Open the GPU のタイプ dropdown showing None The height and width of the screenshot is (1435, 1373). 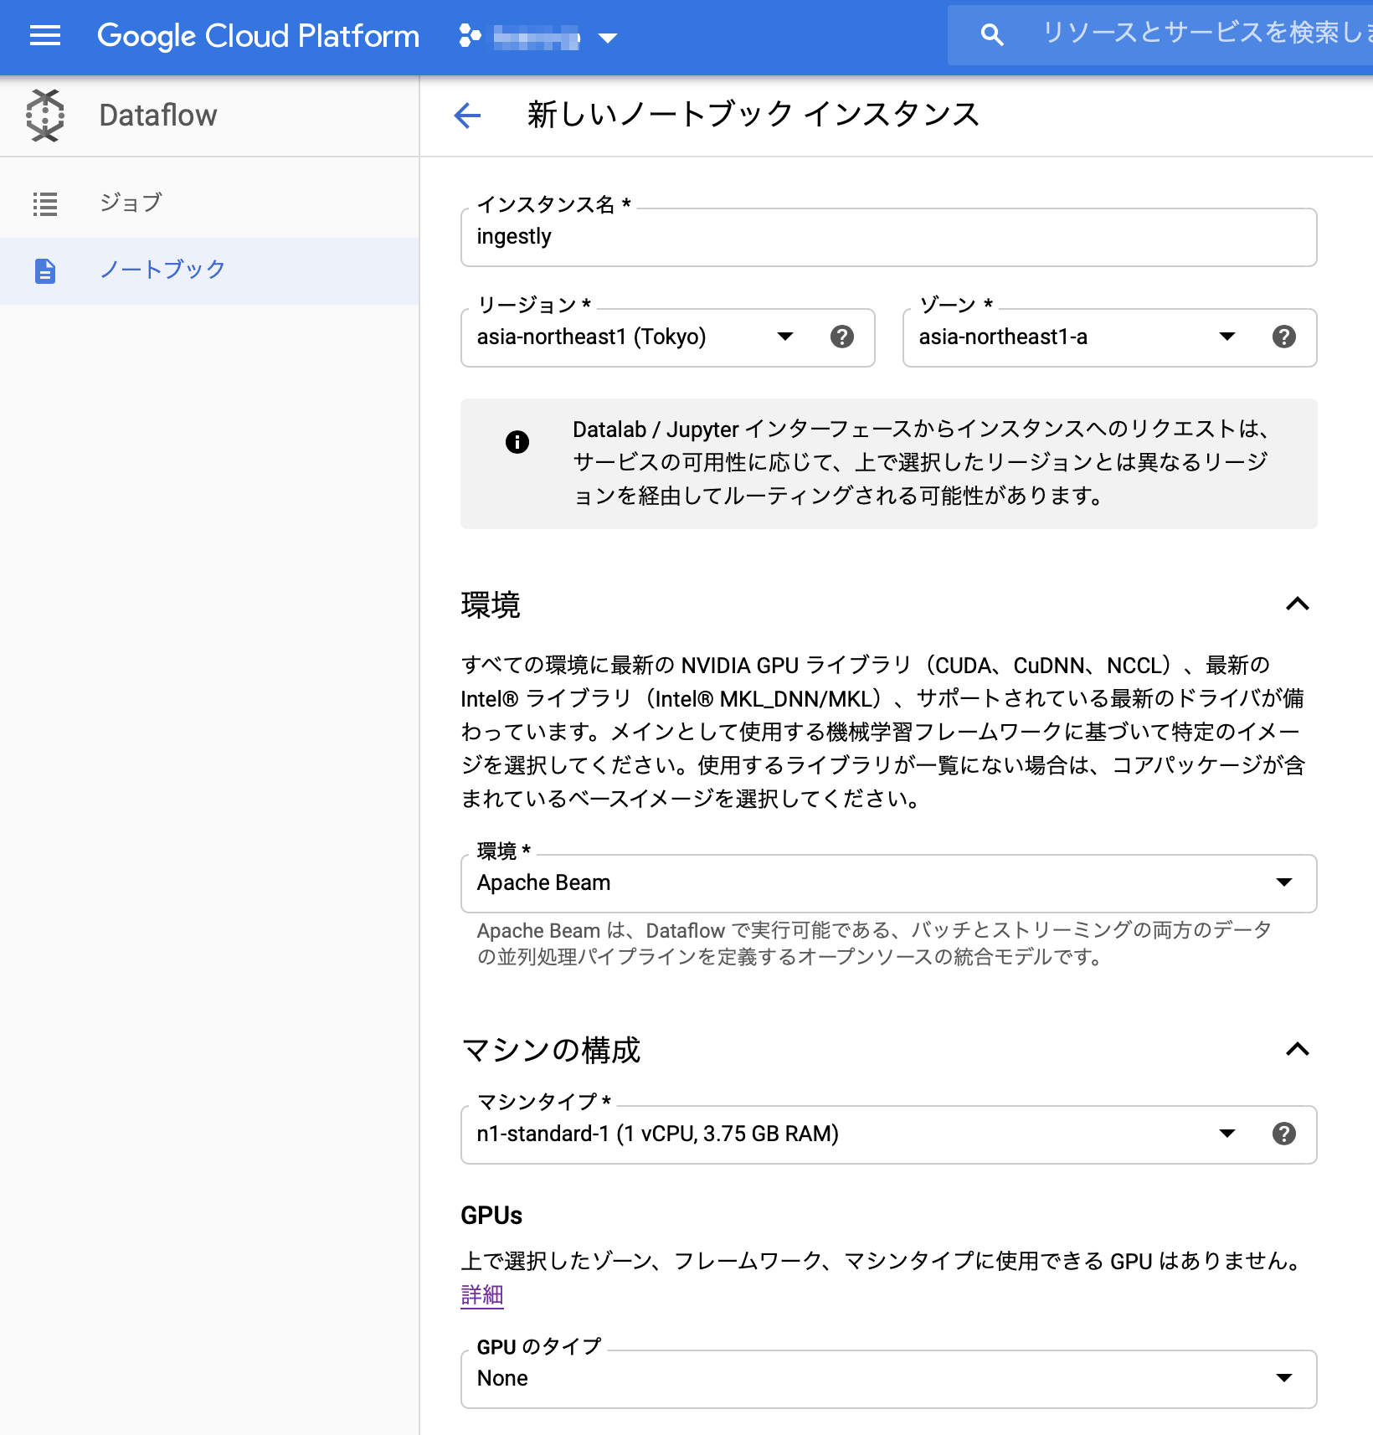tap(888, 1379)
